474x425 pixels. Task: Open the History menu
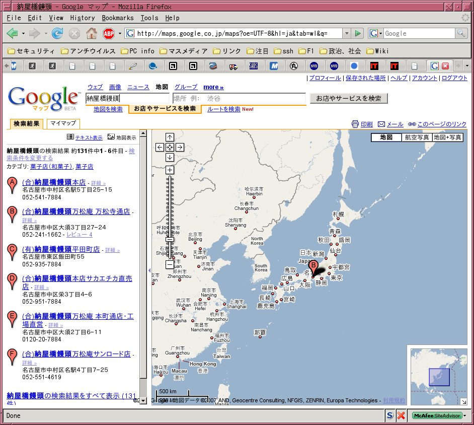(83, 18)
